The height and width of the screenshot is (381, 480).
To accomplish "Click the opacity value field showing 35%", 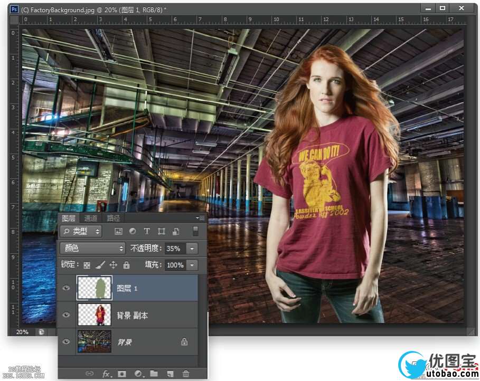I will pos(175,249).
